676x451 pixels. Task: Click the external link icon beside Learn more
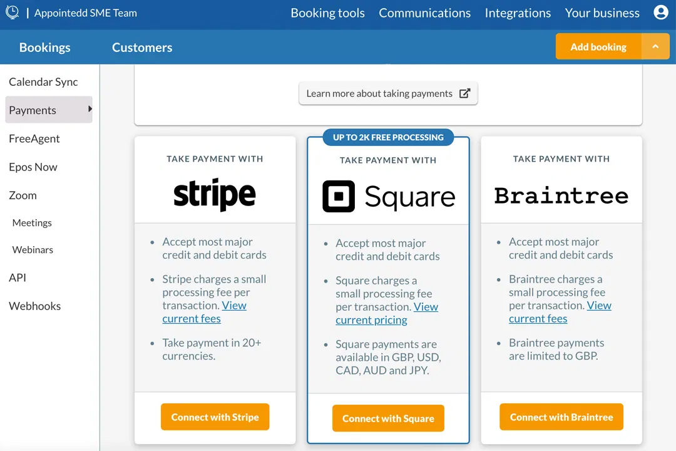(464, 93)
